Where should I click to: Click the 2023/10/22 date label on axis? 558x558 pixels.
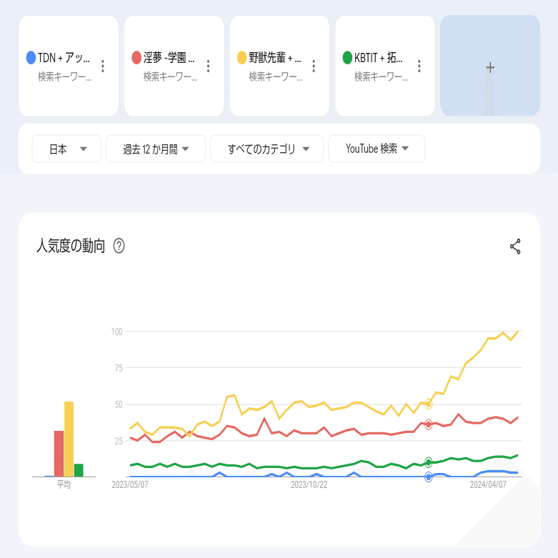click(x=309, y=484)
